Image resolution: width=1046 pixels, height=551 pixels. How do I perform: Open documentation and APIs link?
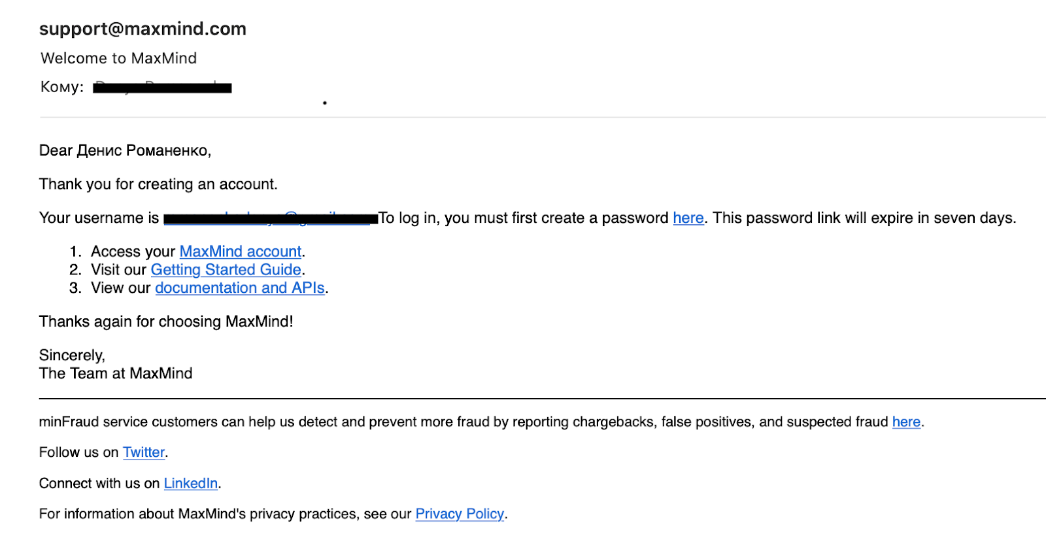pyautogui.click(x=239, y=288)
